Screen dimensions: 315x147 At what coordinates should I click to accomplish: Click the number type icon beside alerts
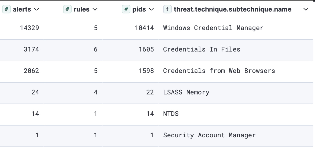pos(7,9)
